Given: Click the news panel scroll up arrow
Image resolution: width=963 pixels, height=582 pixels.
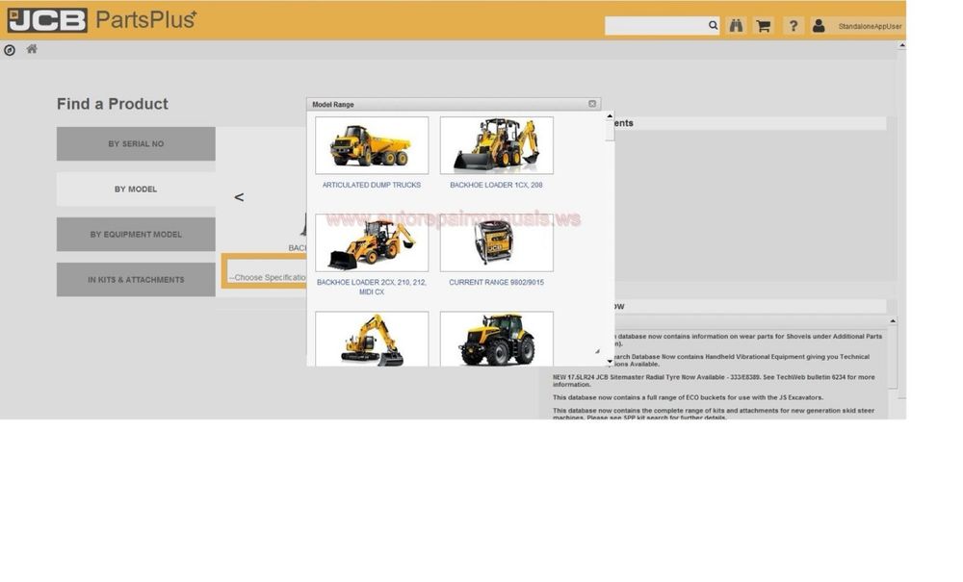Looking at the screenshot, I should click(x=893, y=320).
